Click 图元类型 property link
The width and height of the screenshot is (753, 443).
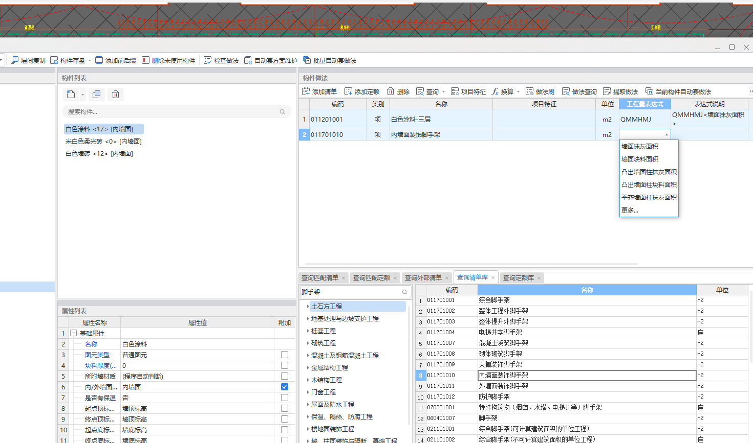[x=97, y=355]
